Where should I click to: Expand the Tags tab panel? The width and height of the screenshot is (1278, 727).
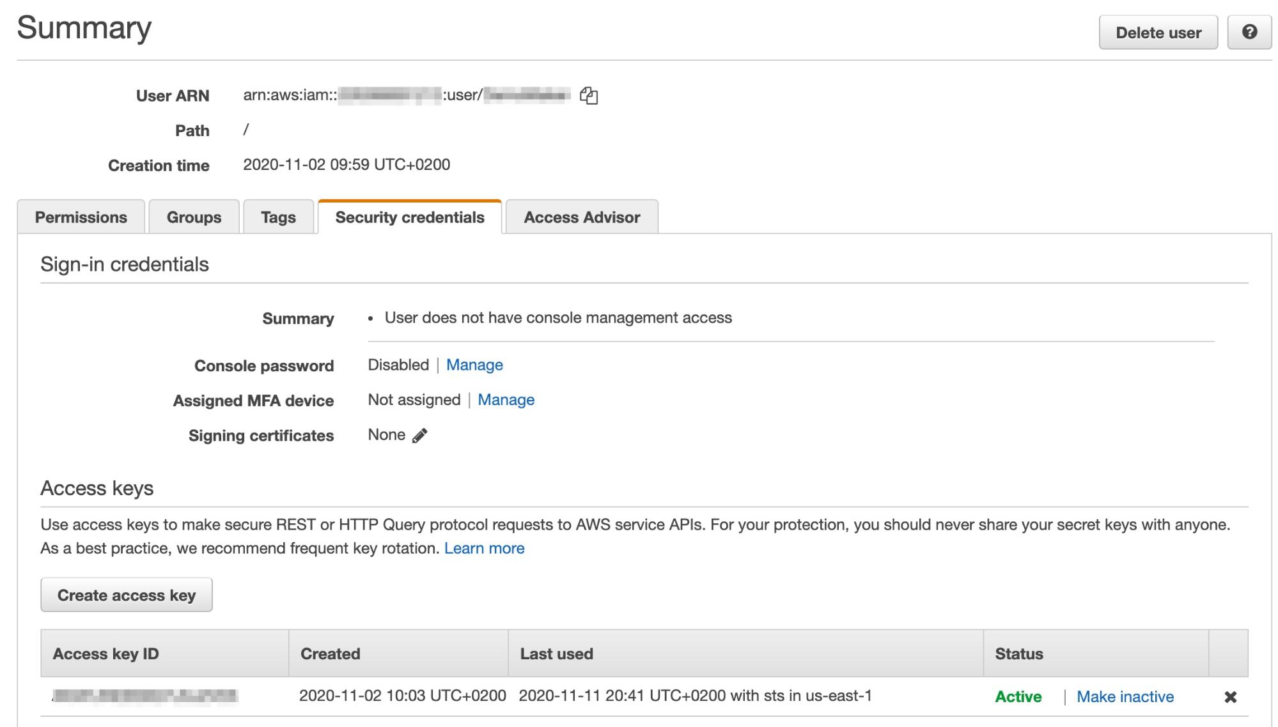tap(277, 216)
